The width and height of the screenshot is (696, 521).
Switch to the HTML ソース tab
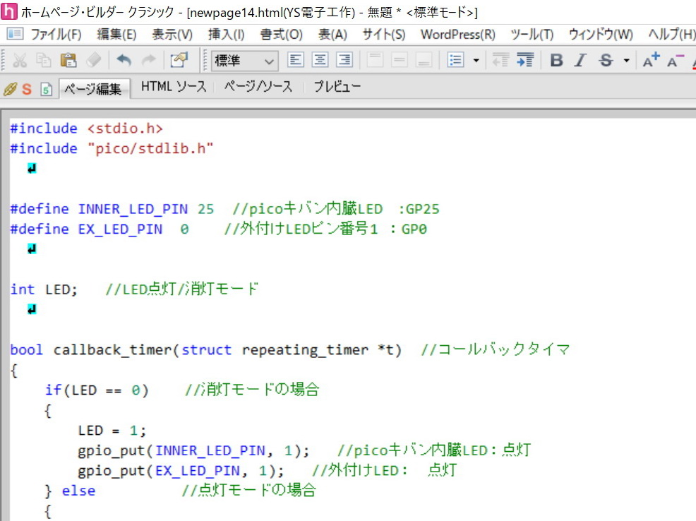[x=173, y=87]
